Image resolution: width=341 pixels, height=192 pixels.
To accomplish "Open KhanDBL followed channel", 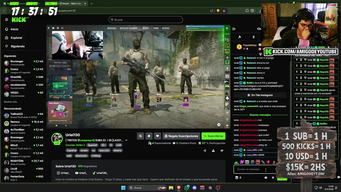I will (23, 78).
